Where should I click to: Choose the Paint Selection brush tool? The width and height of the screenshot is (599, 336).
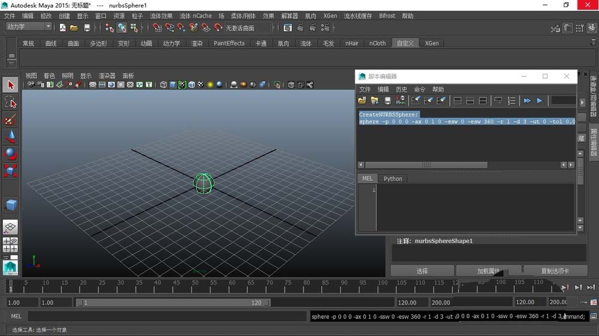10,120
